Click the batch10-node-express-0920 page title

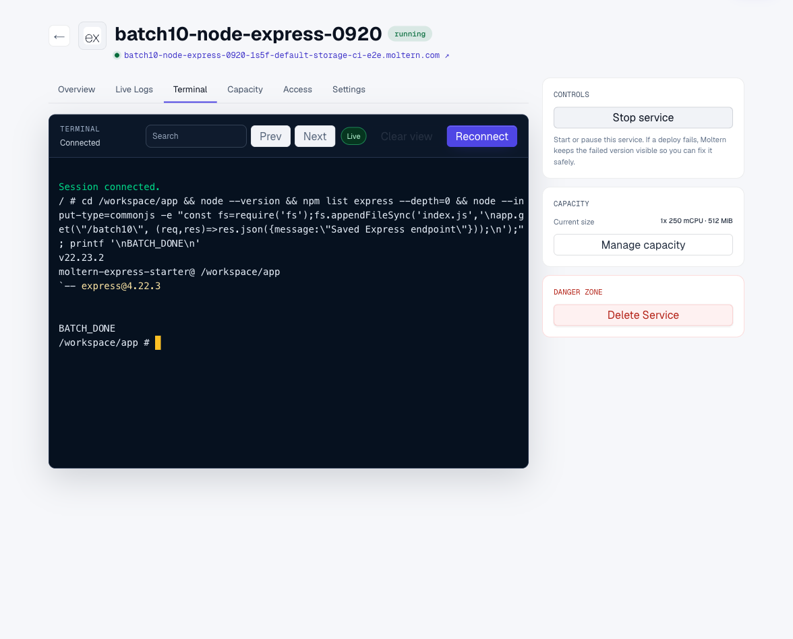tap(248, 34)
